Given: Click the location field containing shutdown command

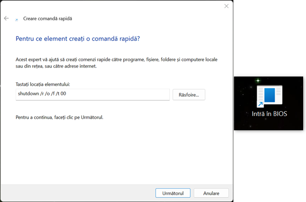Looking at the screenshot, I should coord(92,94).
